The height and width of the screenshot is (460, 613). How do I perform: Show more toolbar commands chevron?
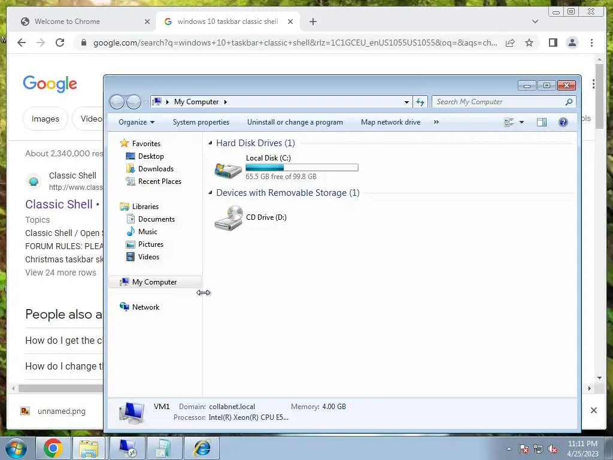[436, 122]
